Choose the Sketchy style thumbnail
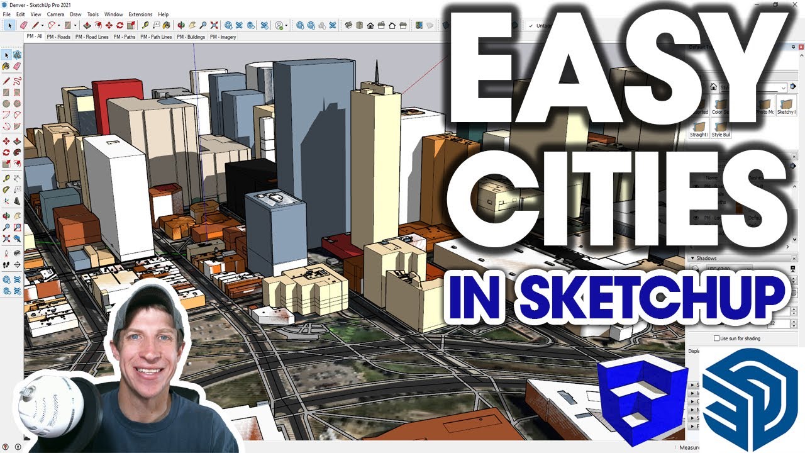This screenshot has height=453, width=805. point(786,105)
